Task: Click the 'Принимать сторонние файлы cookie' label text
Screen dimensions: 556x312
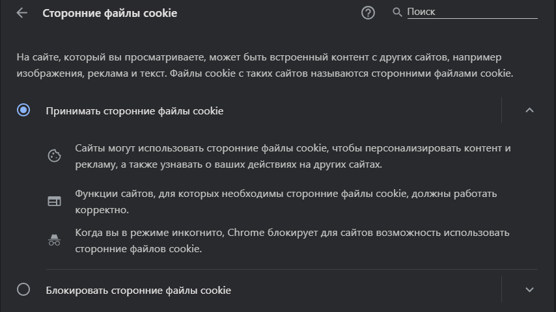Action: pyautogui.click(x=134, y=111)
